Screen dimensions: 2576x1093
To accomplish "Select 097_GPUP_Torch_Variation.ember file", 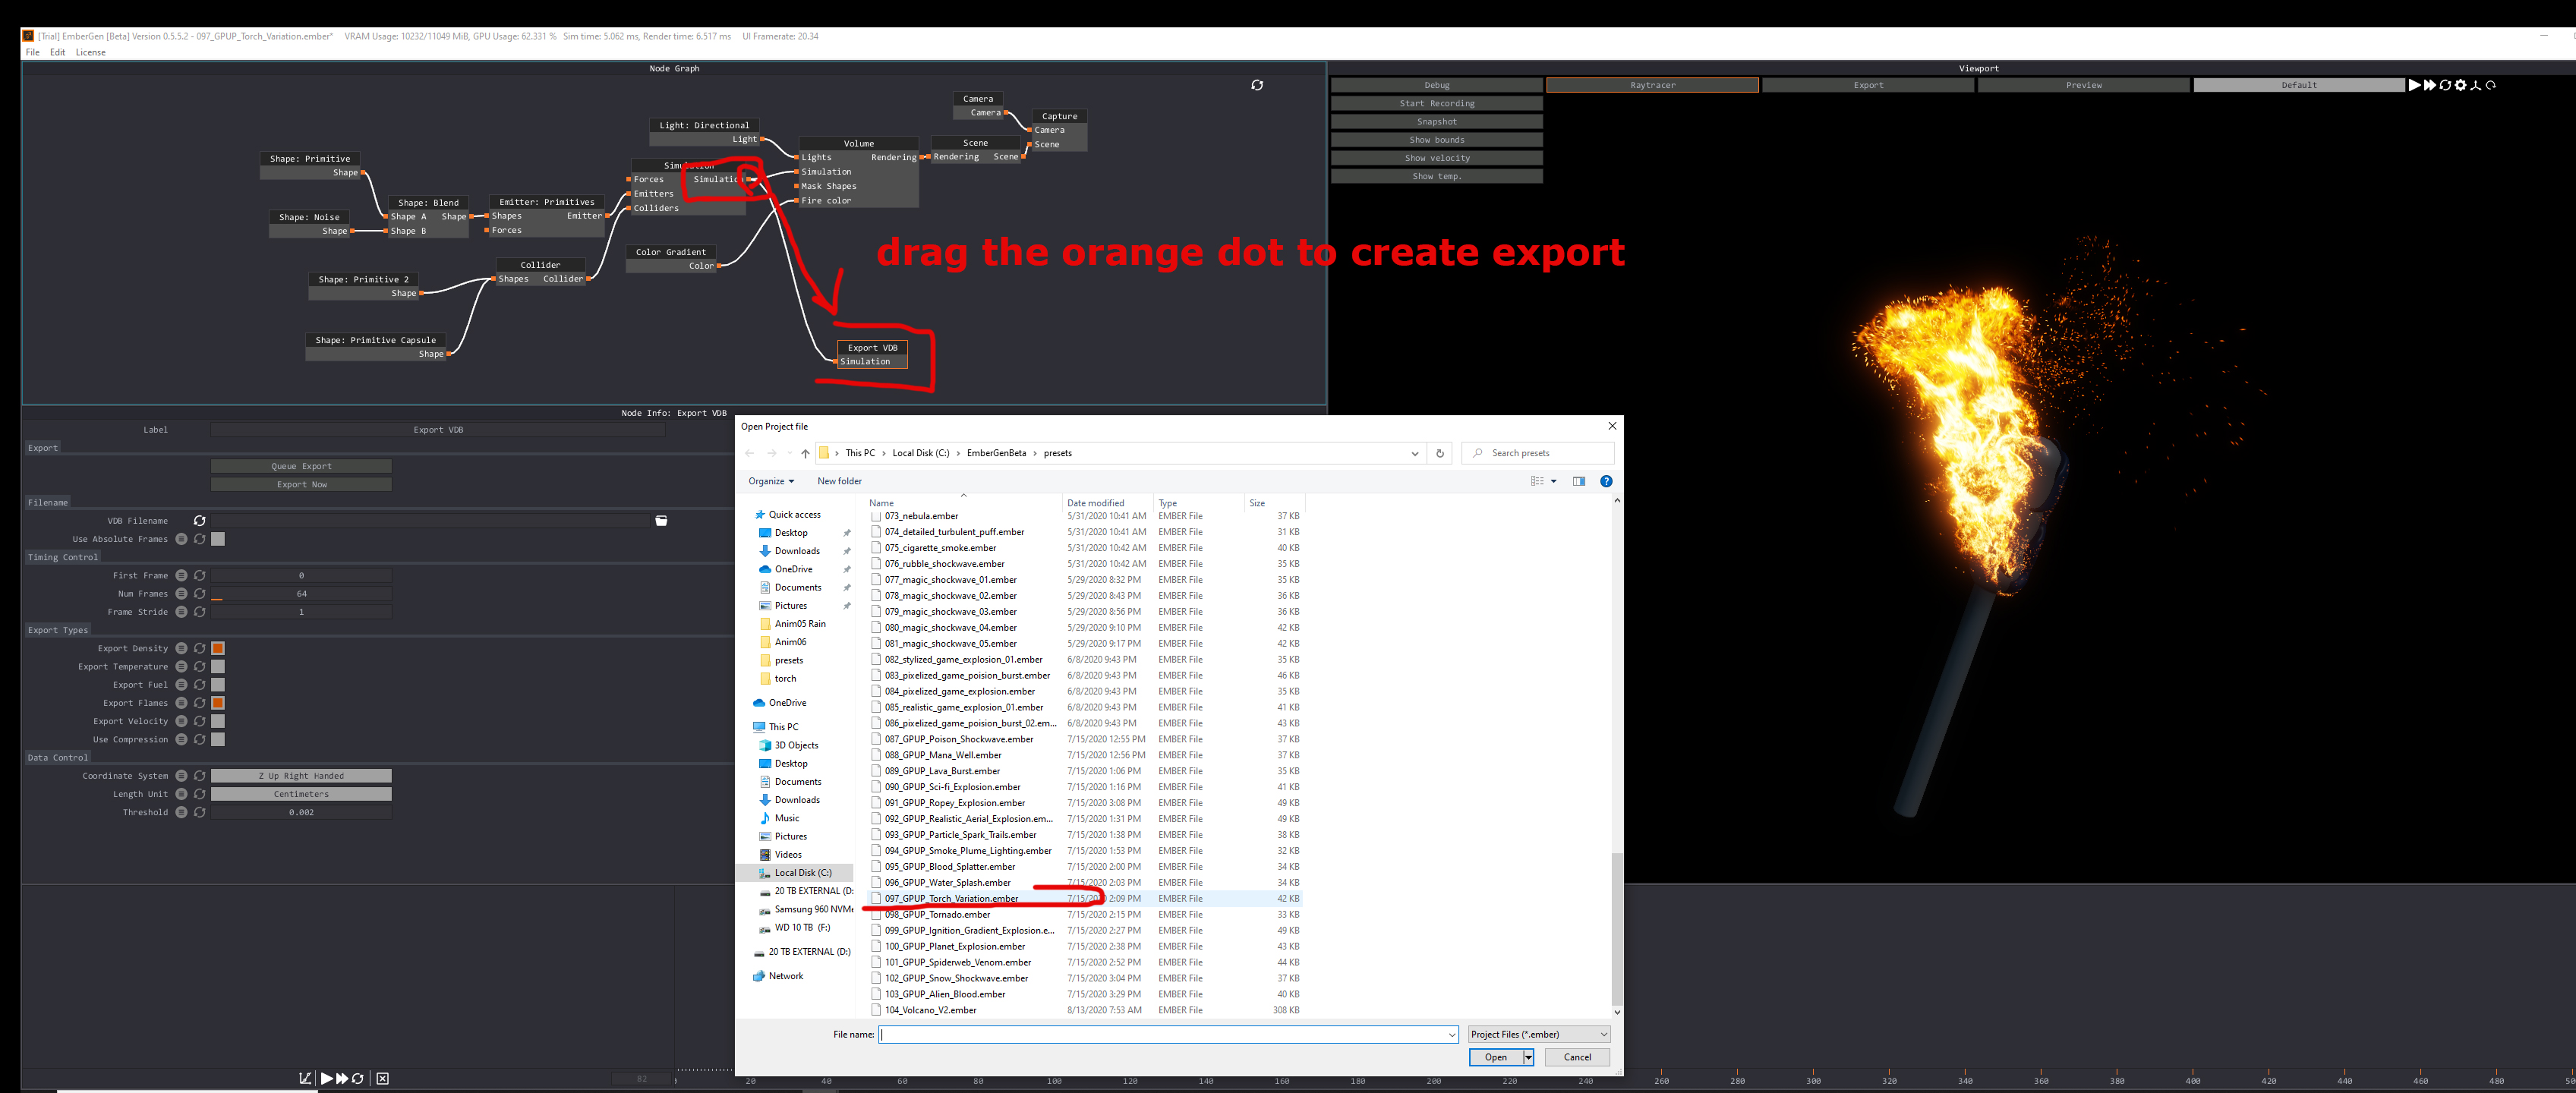I will tap(951, 898).
